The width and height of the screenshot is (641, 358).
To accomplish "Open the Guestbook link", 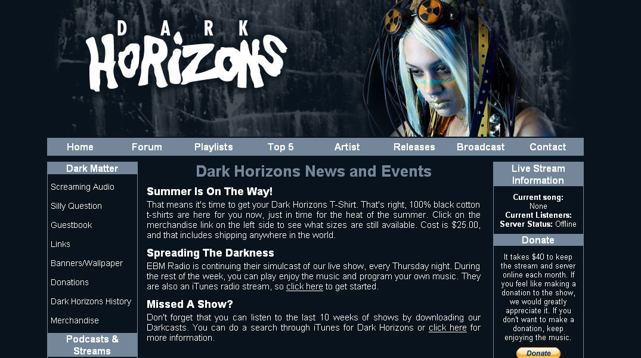I will [x=72, y=225].
